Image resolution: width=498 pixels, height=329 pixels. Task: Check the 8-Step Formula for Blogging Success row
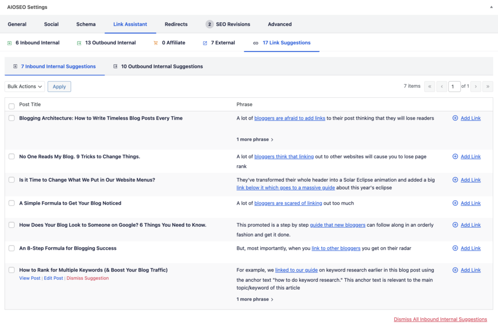pyautogui.click(x=11, y=248)
